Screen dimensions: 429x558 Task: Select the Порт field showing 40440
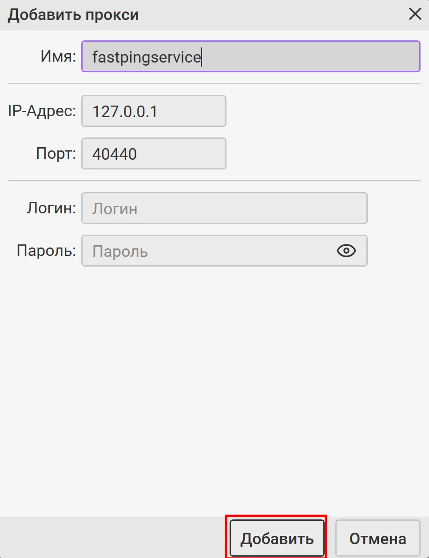click(154, 153)
